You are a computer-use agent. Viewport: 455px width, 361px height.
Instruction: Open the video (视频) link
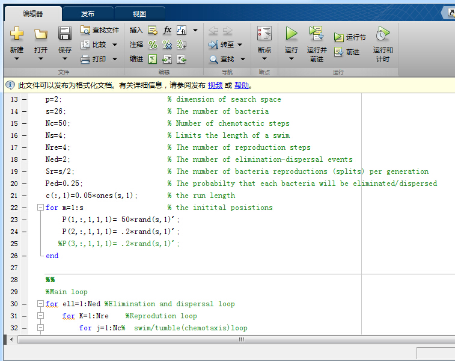tap(215, 85)
